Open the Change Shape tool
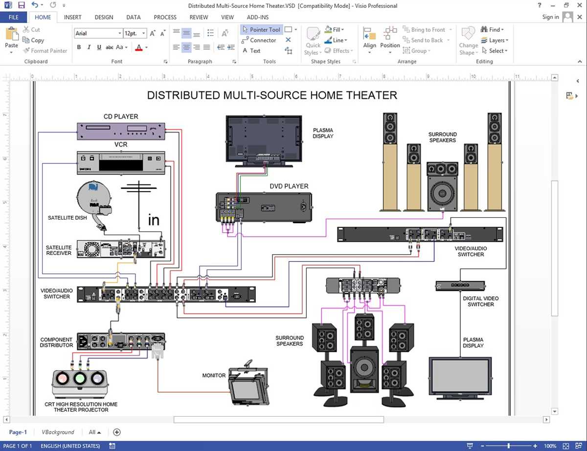 click(468, 40)
